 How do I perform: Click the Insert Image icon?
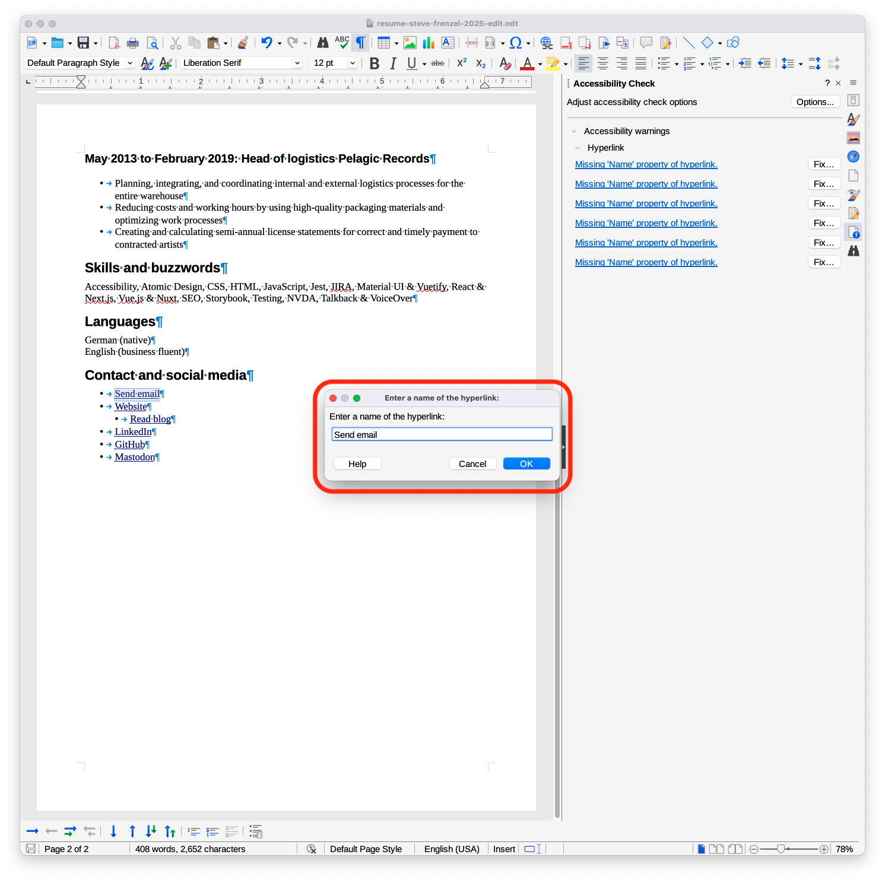pos(410,43)
